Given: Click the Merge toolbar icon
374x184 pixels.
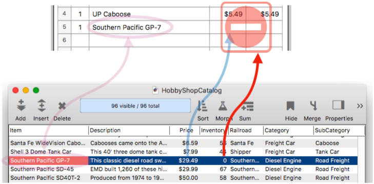Looking at the screenshot, I should point(312,106).
